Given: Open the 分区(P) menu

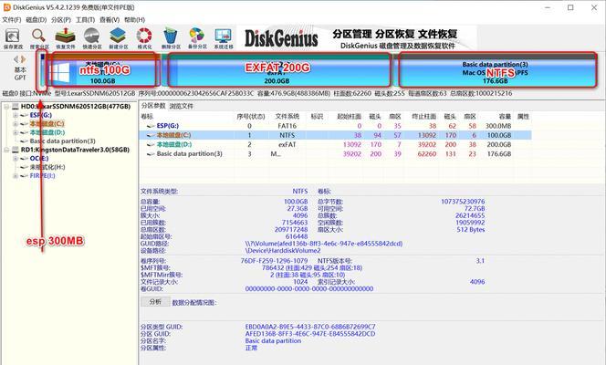Looking at the screenshot, I should click(60, 20).
